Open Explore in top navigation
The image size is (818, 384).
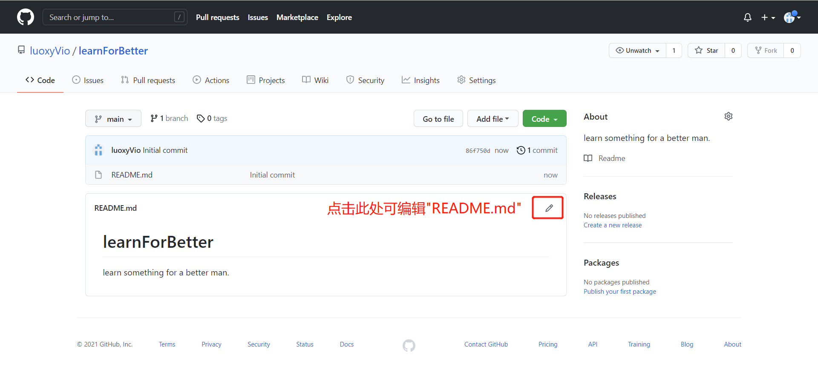coord(339,17)
